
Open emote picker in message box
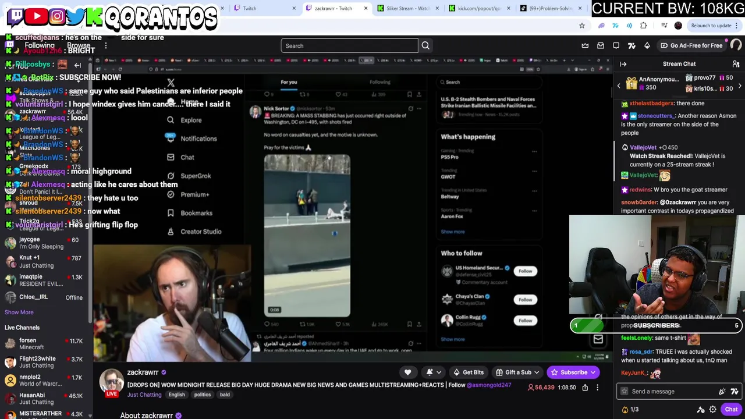tap(735, 392)
